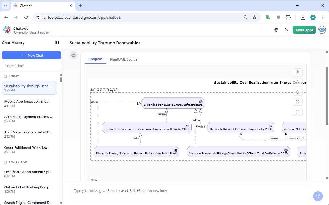This screenshot has height=205, width=329.
Task: Fit the diagram using the bracket frame icon
Action: tap(298, 112)
